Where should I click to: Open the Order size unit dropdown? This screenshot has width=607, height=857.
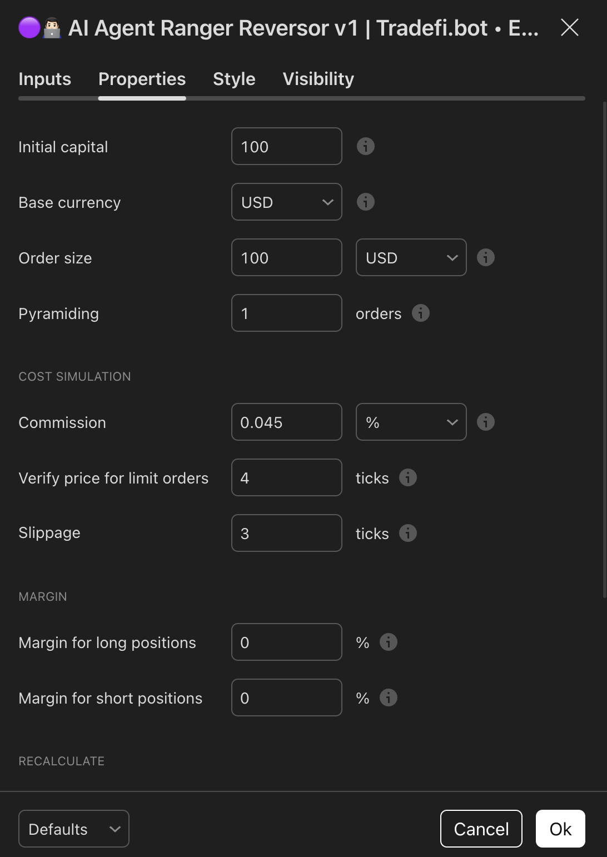(x=411, y=257)
